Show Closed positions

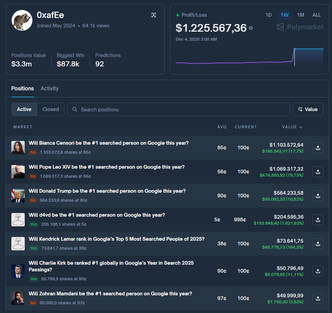click(x=50, y=109)
